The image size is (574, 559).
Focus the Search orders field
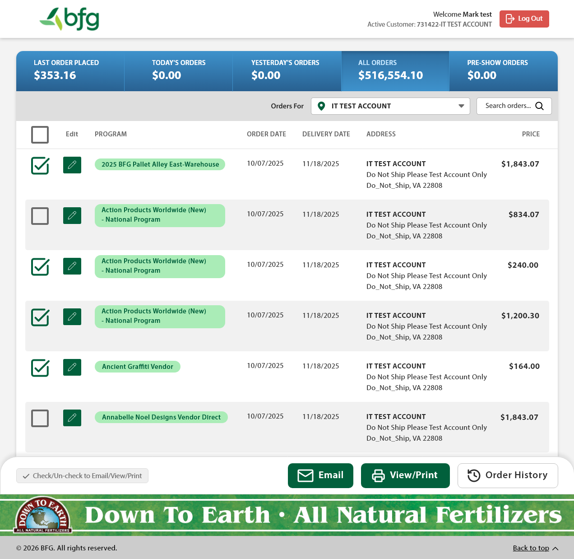tap(514, 106)
